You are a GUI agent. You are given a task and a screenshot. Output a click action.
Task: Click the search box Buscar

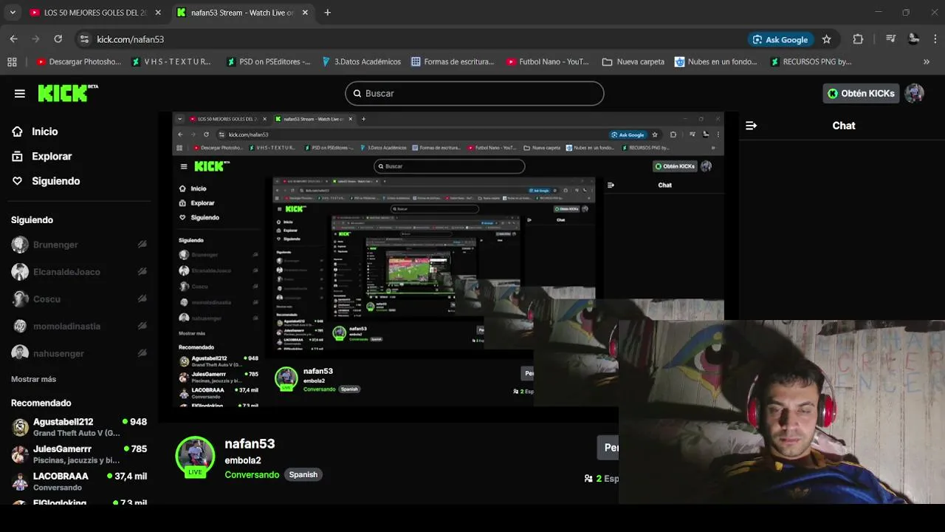[475, 93]
